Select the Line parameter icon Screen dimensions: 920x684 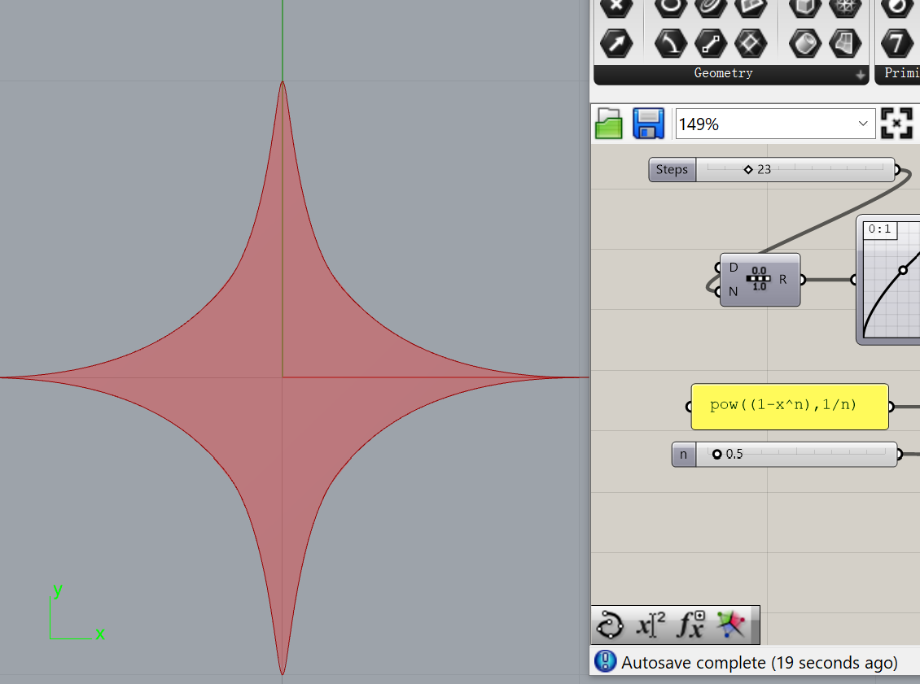pyautogui.click(x=711, y=43)
